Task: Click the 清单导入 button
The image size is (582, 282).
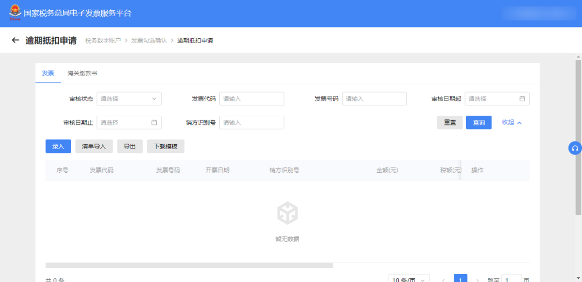Action: (94, 146)
